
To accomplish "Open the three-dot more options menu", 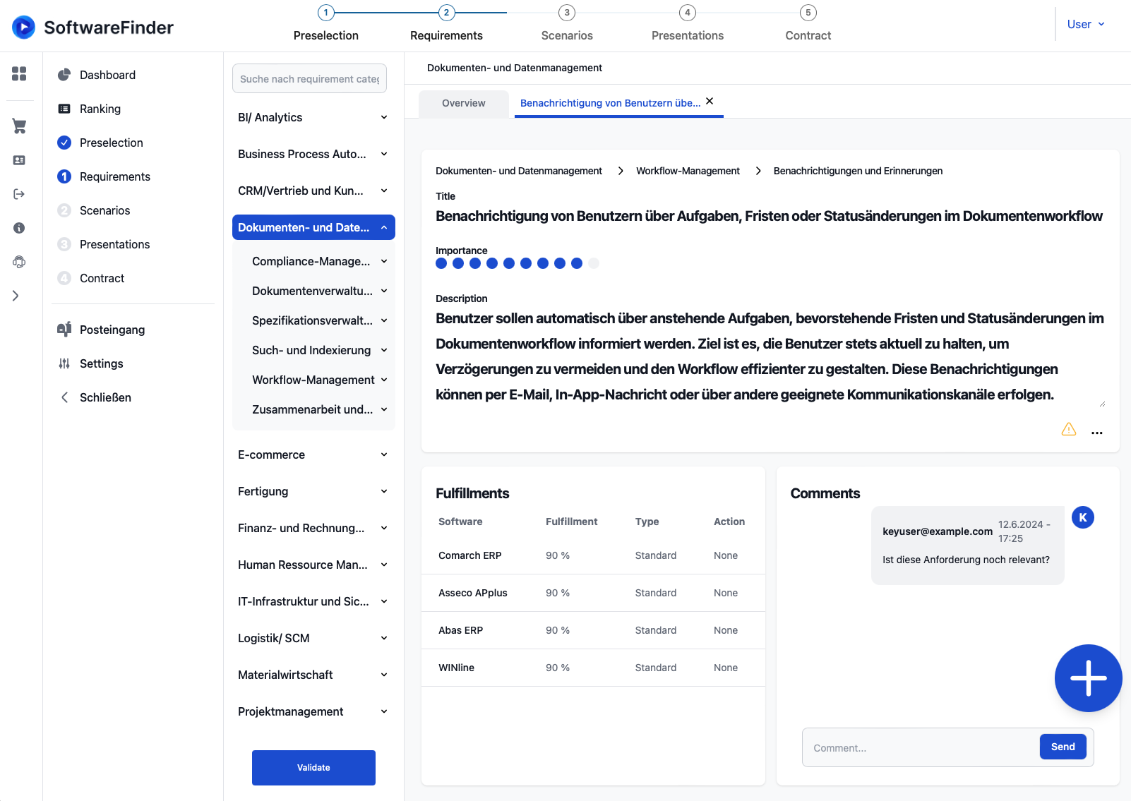I will tap(1096, 433).
